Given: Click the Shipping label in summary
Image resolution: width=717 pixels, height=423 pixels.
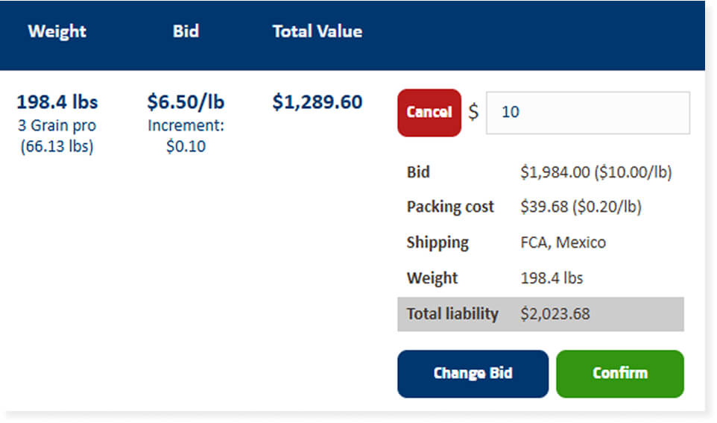Looking at the screenshot, I should point(438,242).
